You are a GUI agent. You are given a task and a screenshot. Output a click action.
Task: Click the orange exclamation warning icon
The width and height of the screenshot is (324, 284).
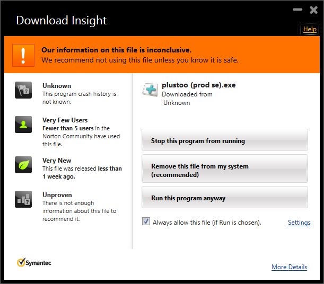pyautogui.click(x=23, y=55)
